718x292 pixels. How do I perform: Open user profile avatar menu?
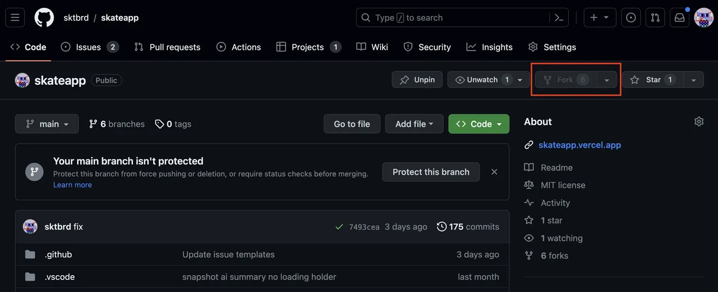(703, 17)
